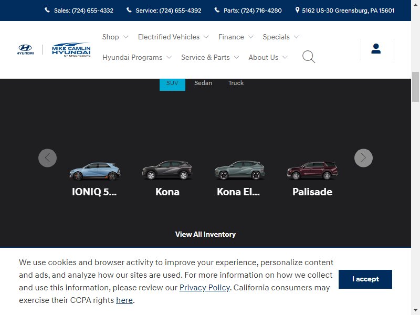The width and height of the screenshot is (420, 315).
Task: Open the site search magnifier icon
Action: (x=309, y=57)
